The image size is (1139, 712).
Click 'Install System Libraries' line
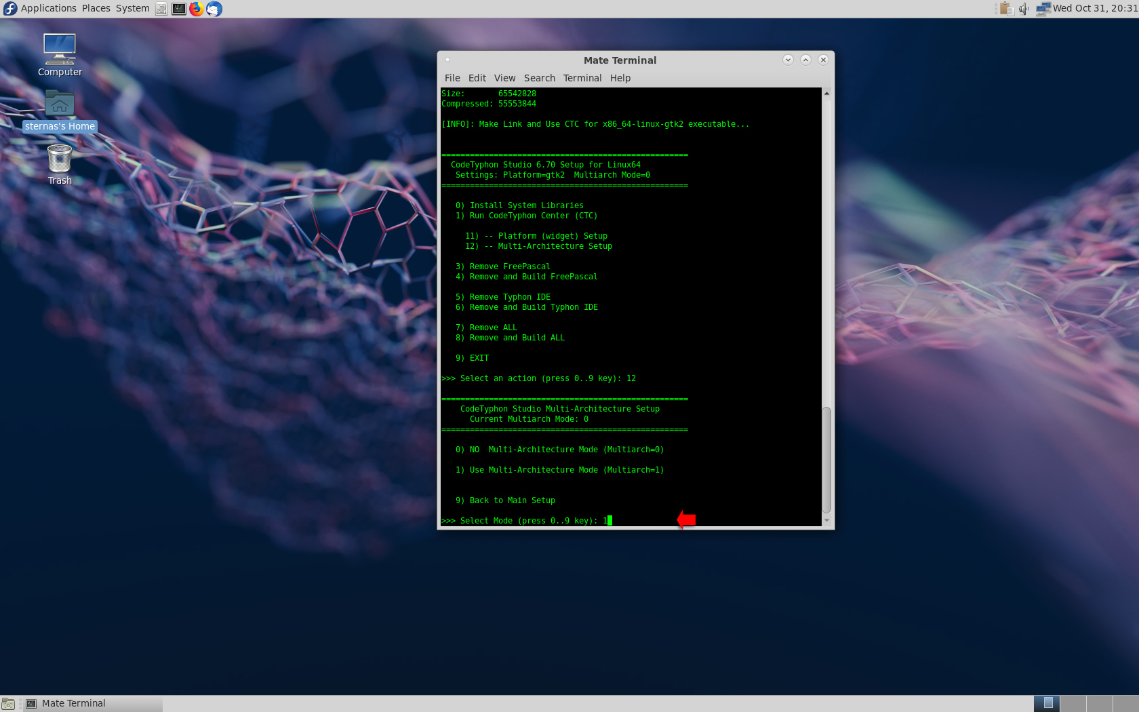[x=519, y=205]
